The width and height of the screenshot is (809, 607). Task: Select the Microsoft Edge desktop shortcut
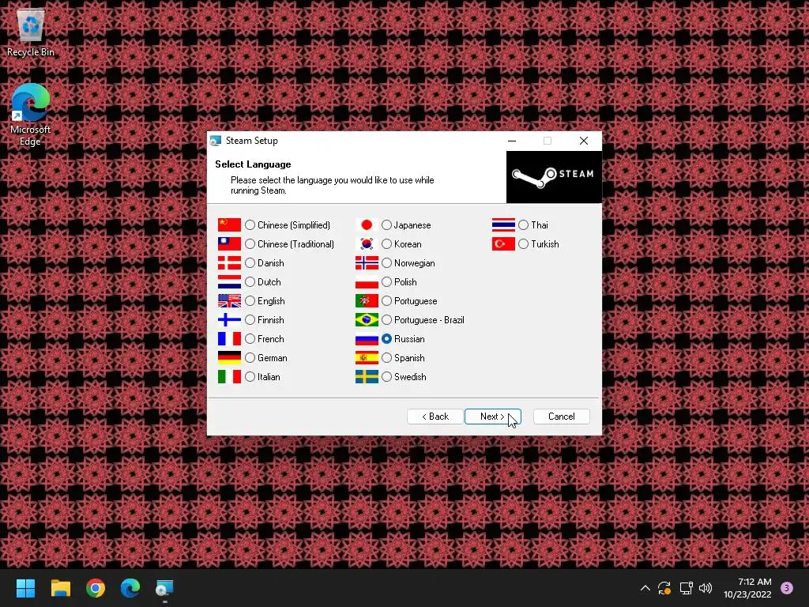31,115
